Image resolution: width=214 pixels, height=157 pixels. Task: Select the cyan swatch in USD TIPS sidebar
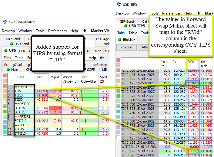pyautogui.click(x=118, y=117)
